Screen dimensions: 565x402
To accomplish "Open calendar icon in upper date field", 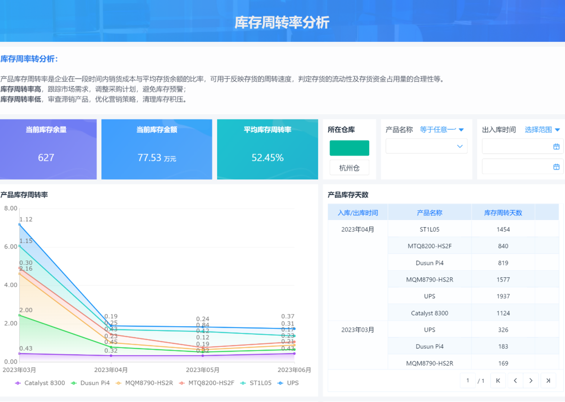I will (x=556, y=147).
